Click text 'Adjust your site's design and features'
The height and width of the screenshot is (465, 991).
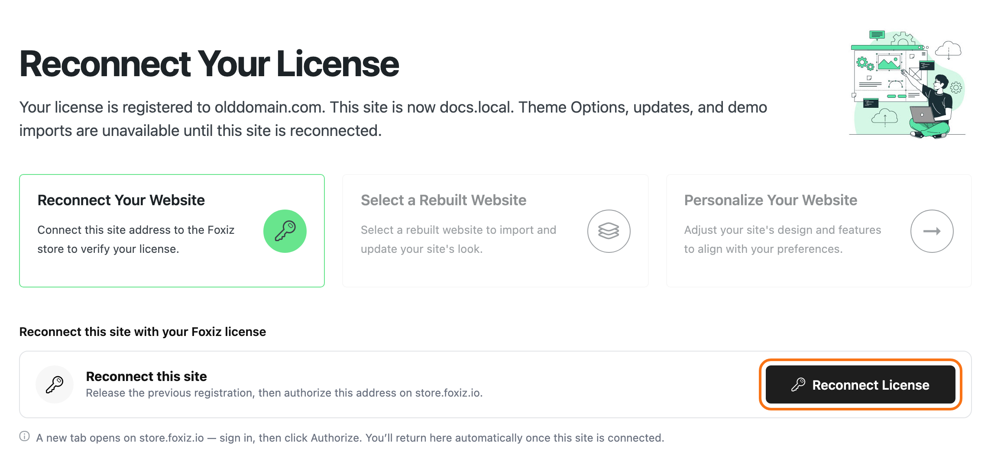(x=782, y=230)
